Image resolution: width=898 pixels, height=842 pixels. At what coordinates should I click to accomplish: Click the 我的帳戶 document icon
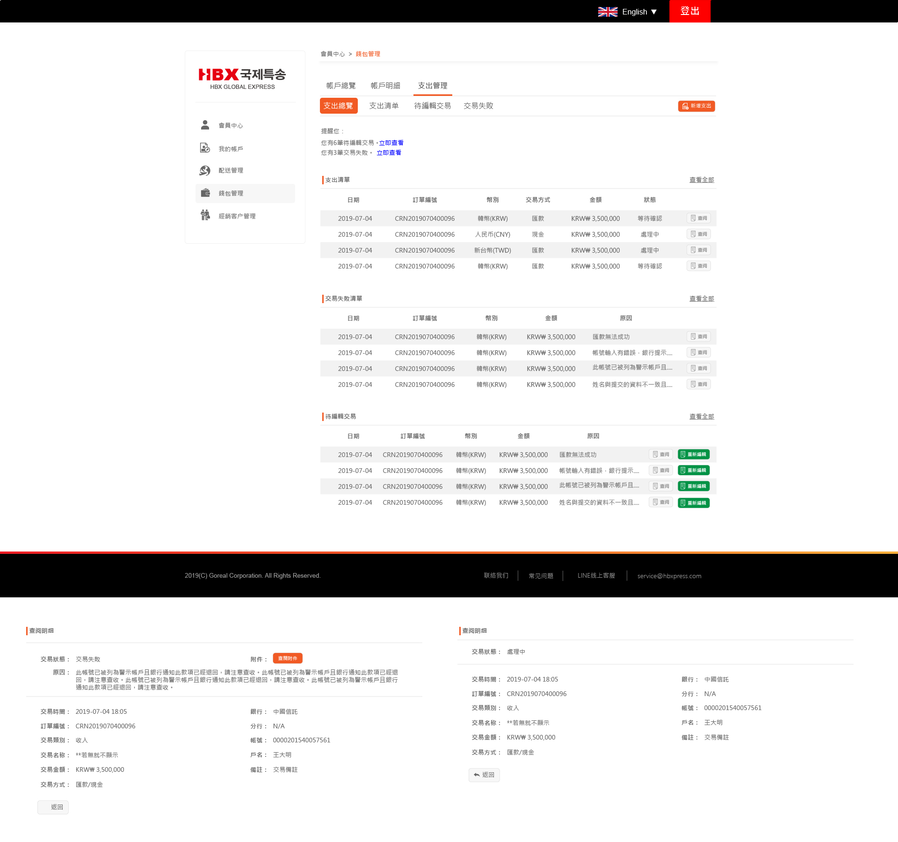[x=205, y=148]
